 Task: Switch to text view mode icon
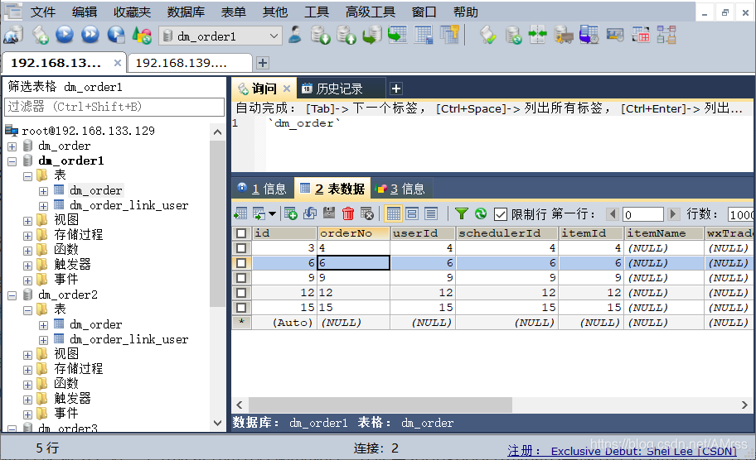pyautogui.click(x=431, y=213)
